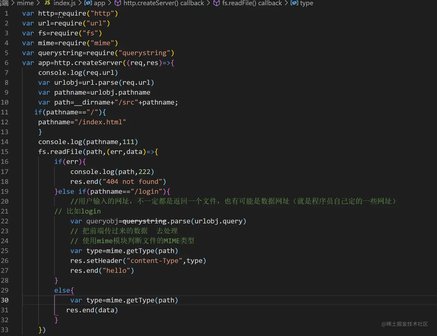This screenshot has width=437, height=336.
Task: Click the cube icon before http.createServer() callback
Action: pos(118,3)
